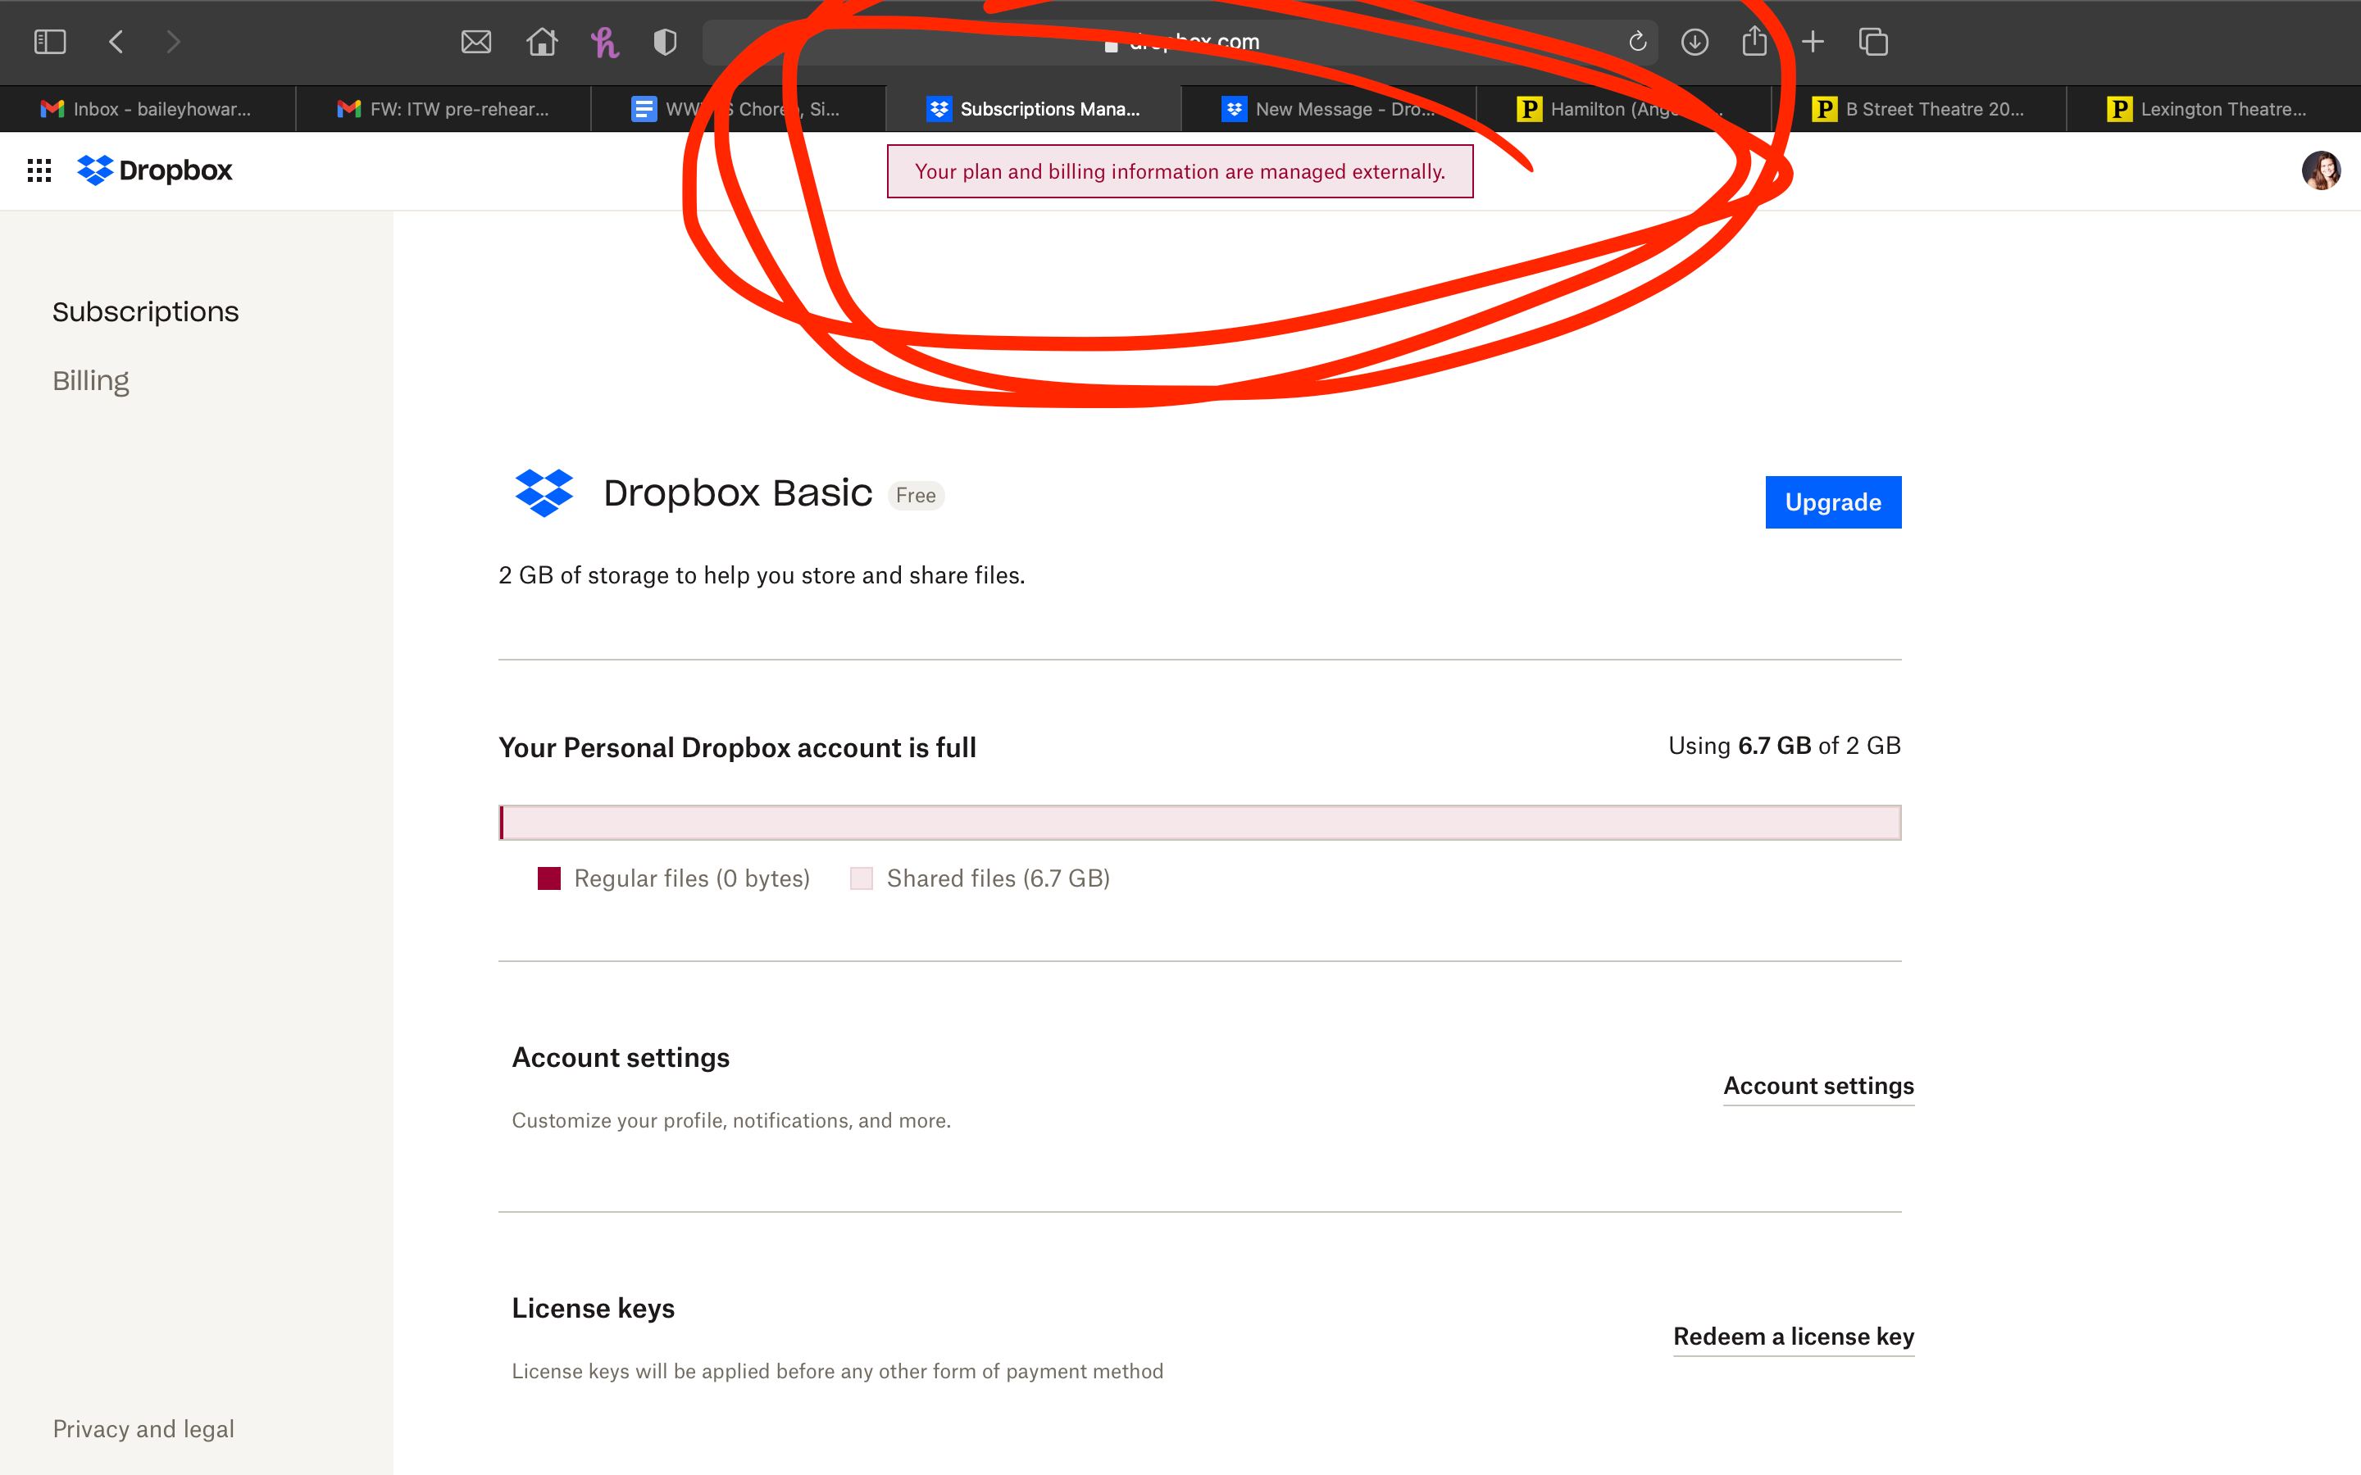Switch to the B Street Theatre tab
The width and height of the screenshot is (2361, 1475).
pyautogui.click(x=1919, y=109)
